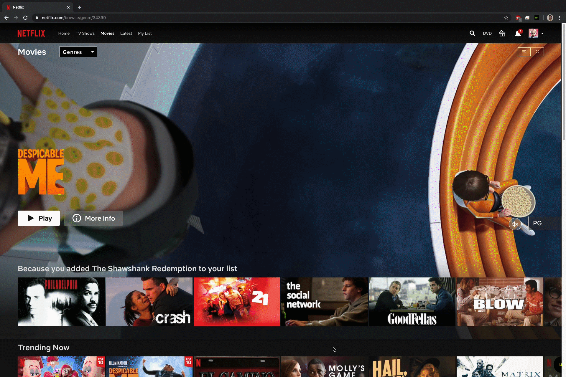Open Chrome three-dot menu
This screenshot has width=566, height=377.
pos(560,18)
